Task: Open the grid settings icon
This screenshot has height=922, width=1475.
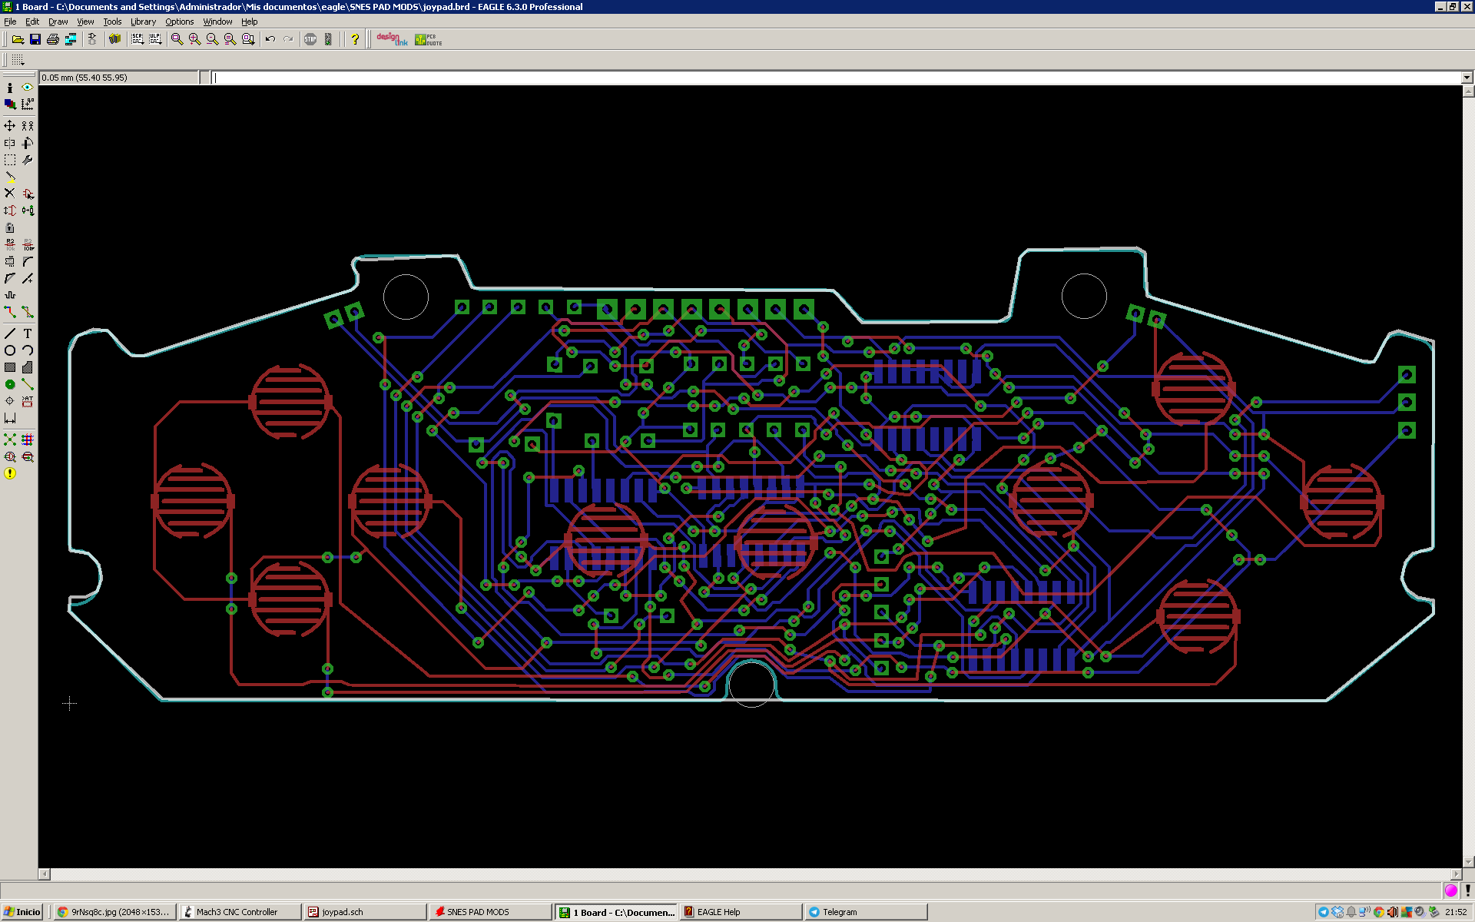Action: (x=18, y=60)
